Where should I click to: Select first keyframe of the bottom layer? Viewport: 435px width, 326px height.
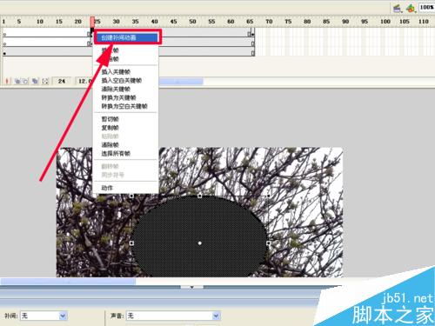(x=4, y=54)
